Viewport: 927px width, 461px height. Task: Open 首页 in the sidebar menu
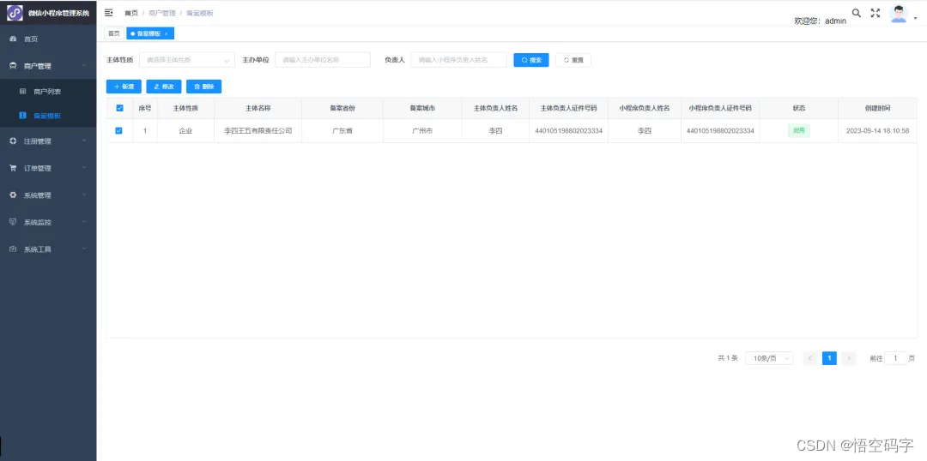(x=48, y=39)
